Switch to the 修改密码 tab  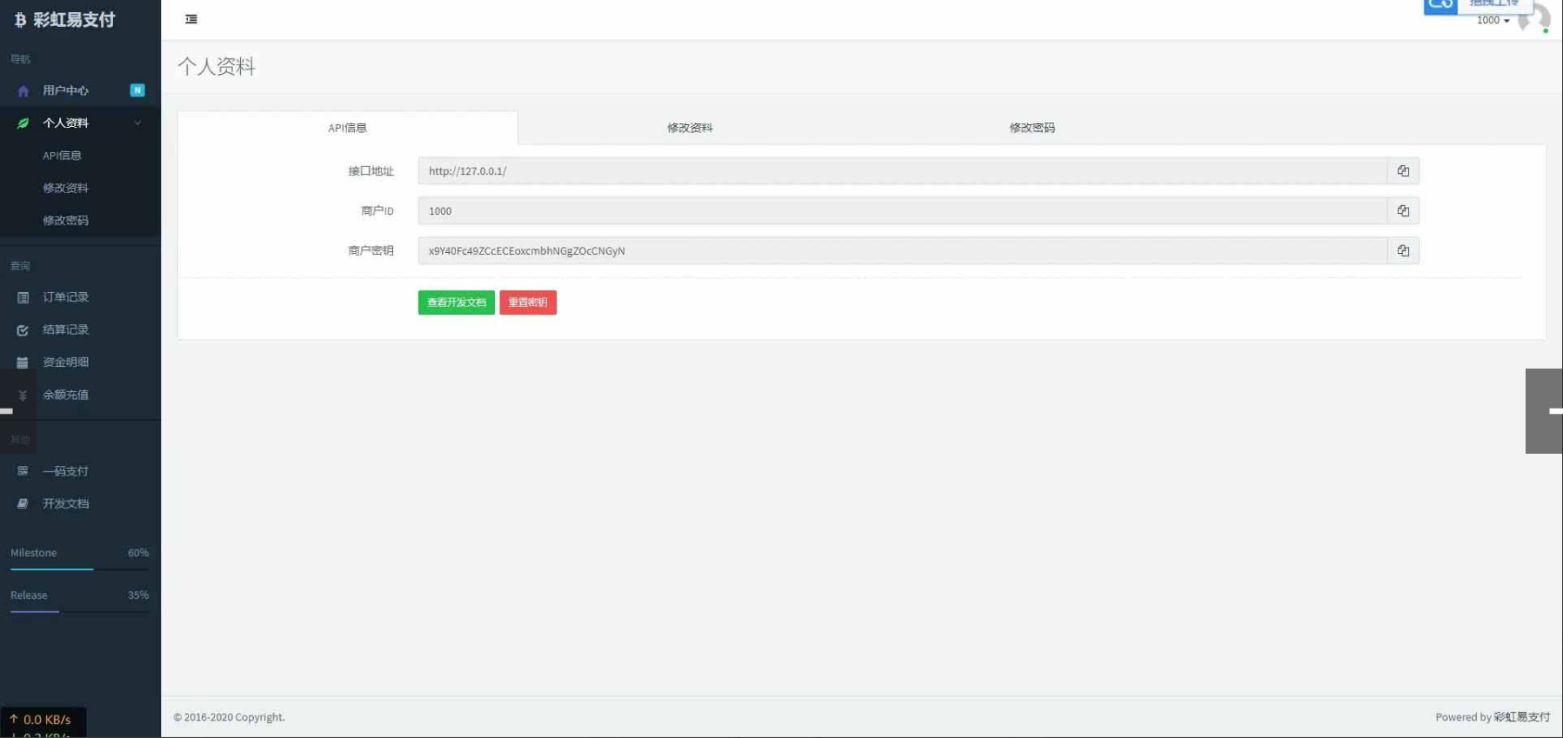1032,128
